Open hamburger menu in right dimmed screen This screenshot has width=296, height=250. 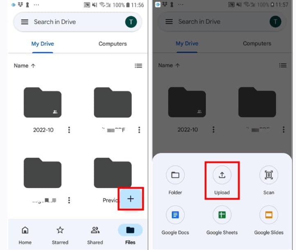coord(169,21)
